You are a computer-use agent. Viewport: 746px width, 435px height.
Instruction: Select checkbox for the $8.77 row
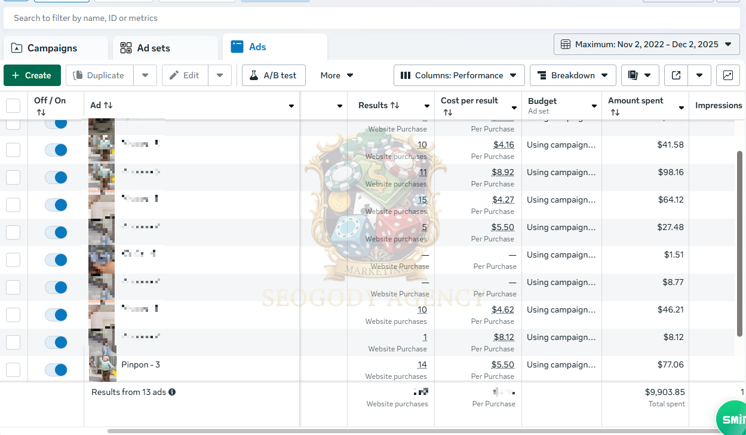13,287
